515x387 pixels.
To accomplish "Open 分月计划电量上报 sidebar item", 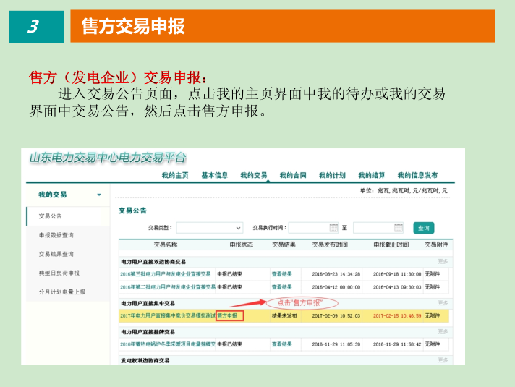I will (61, 292).
